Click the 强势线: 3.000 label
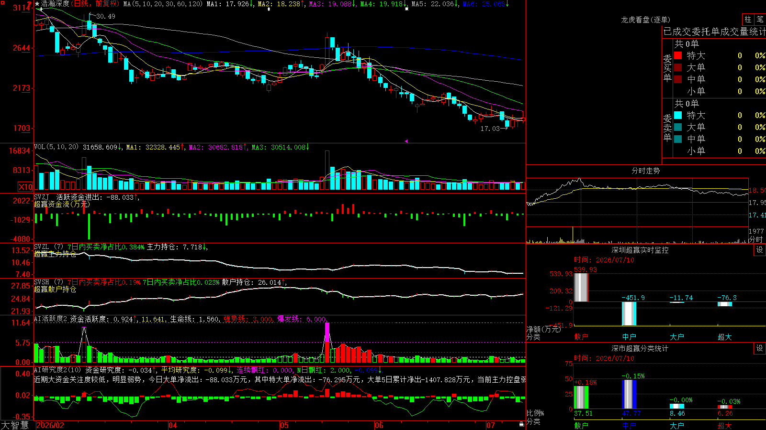The height and width of the screenshot is (430, 766). tap(248, 319)
